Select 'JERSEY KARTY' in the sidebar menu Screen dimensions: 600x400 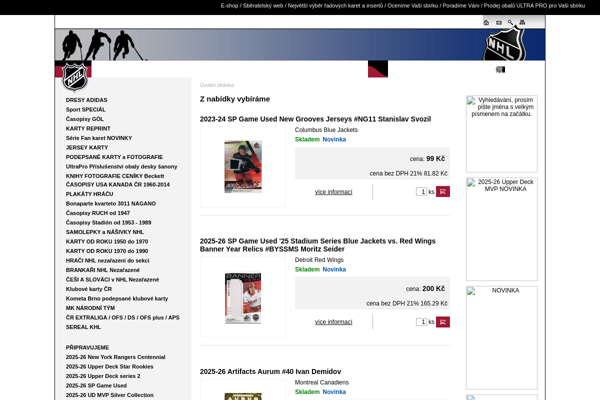click(x=87, y=147)
